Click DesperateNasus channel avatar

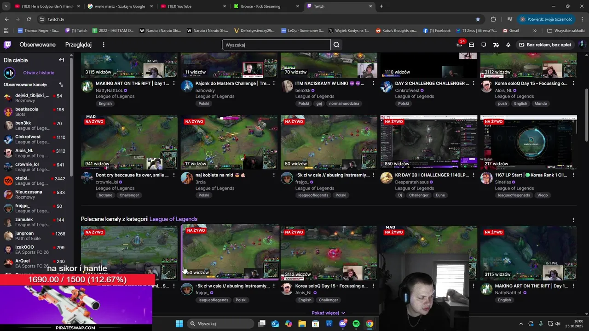click(x=387, y=178)
